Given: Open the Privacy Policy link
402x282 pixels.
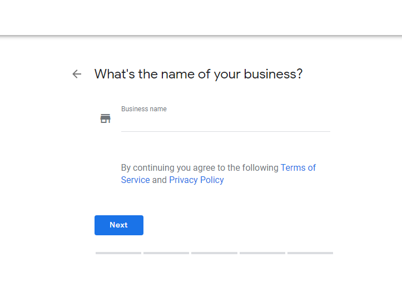Looking at the screenshot, I should (x=196, y=180).
